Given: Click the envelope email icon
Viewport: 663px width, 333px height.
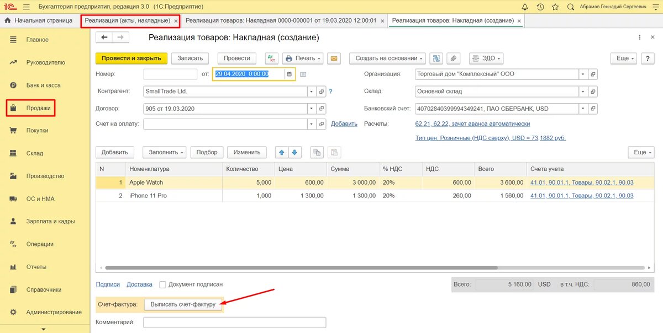Looking at the screenshot, I should tap(333, 58).
